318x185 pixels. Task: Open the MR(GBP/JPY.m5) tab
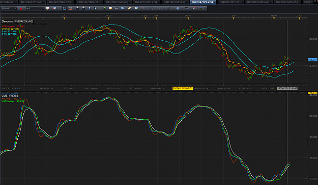pyautogui.click(x=230, y=2)
